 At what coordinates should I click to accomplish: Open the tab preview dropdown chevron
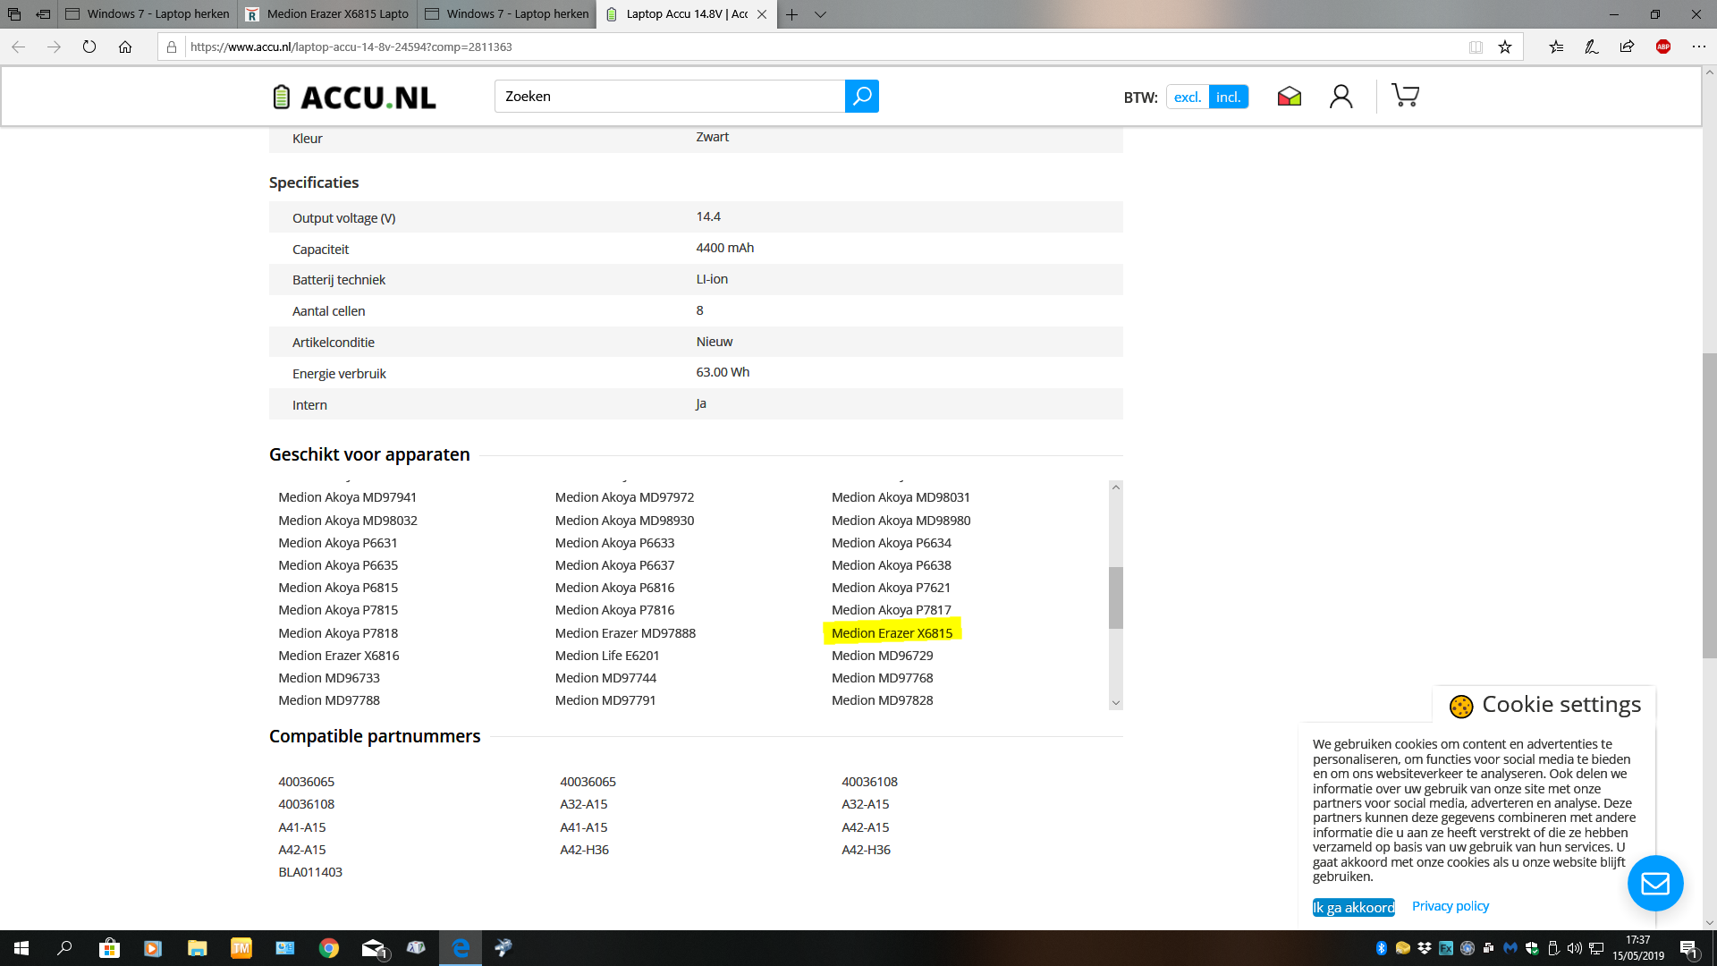[820, 14]
